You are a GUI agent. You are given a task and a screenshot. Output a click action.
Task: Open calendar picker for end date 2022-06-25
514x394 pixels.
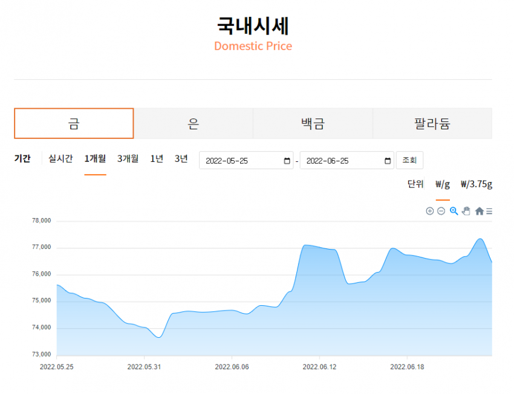pos(388,161)
